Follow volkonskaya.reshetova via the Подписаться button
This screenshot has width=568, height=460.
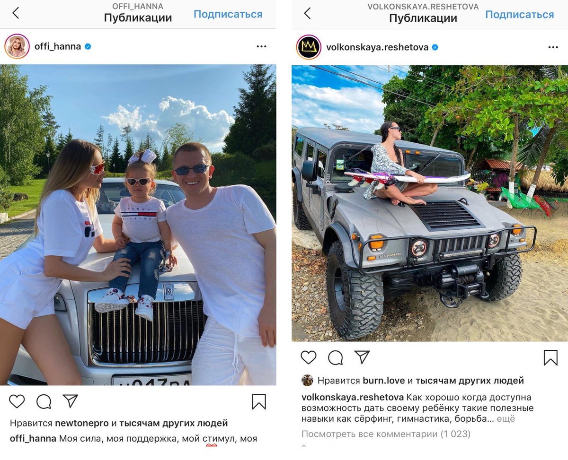coord(519,15)
